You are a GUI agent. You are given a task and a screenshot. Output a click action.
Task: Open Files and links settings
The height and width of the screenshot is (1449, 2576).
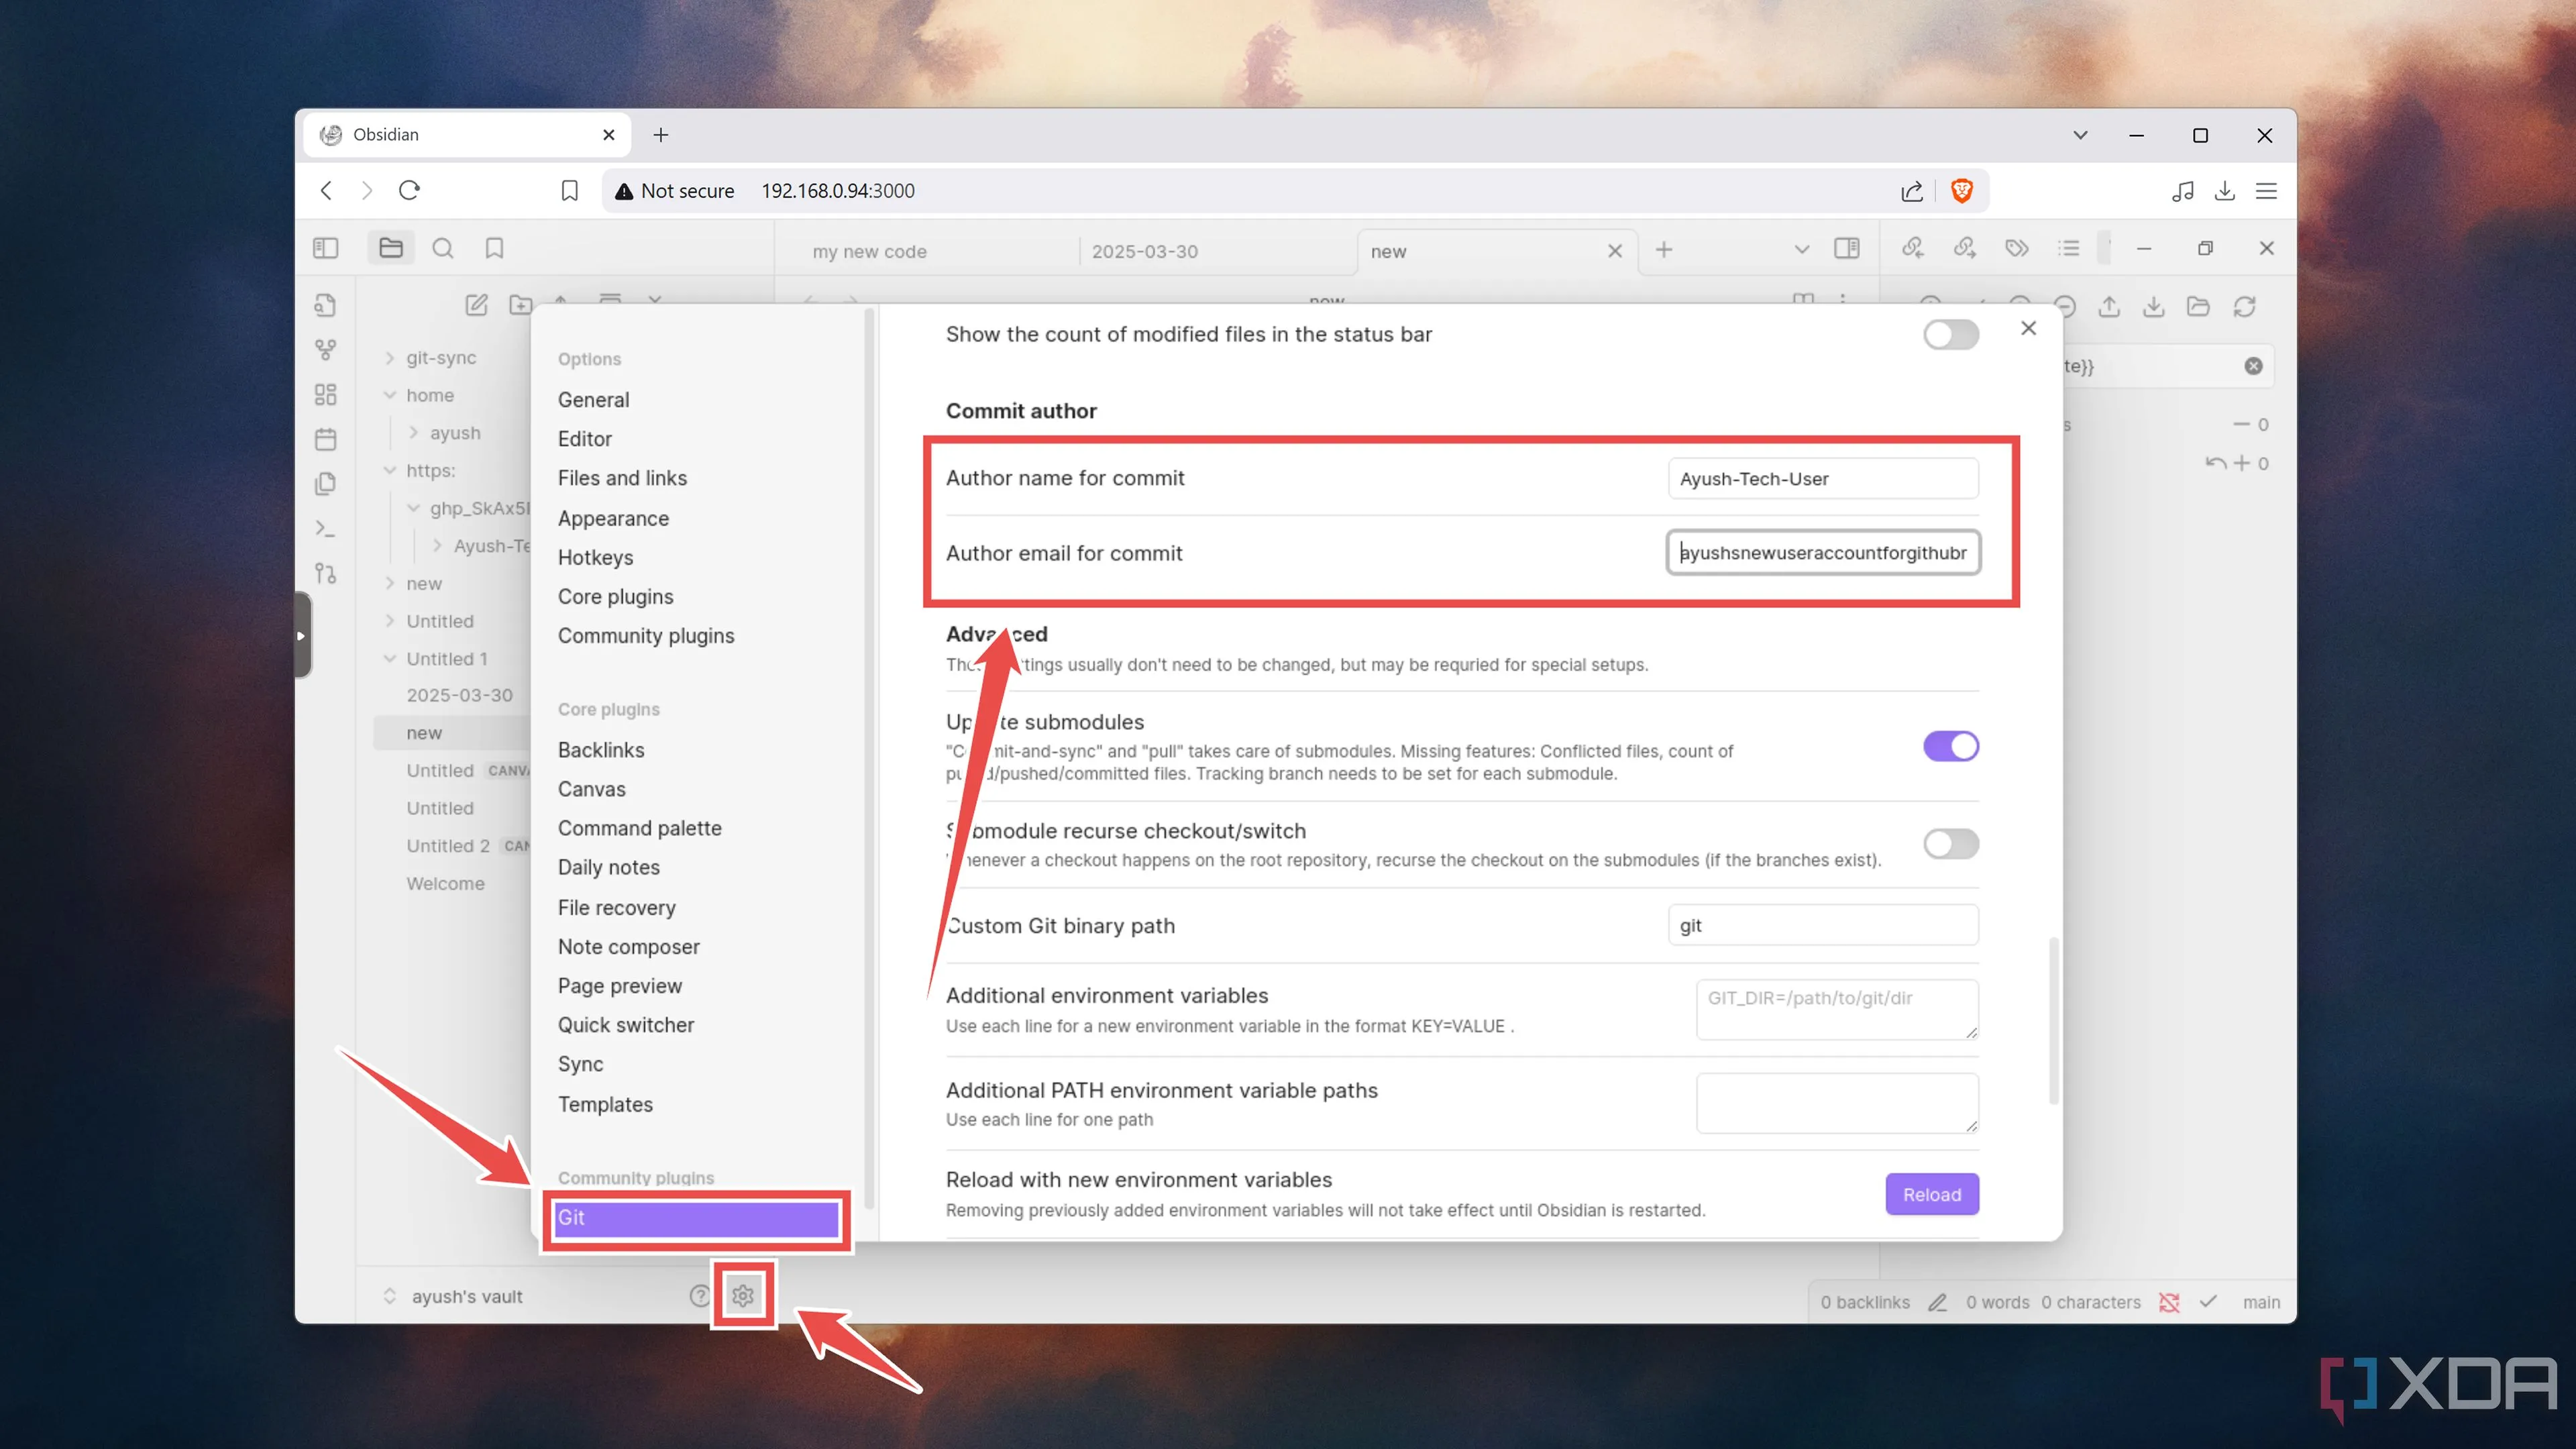click(x=622, y=478)
